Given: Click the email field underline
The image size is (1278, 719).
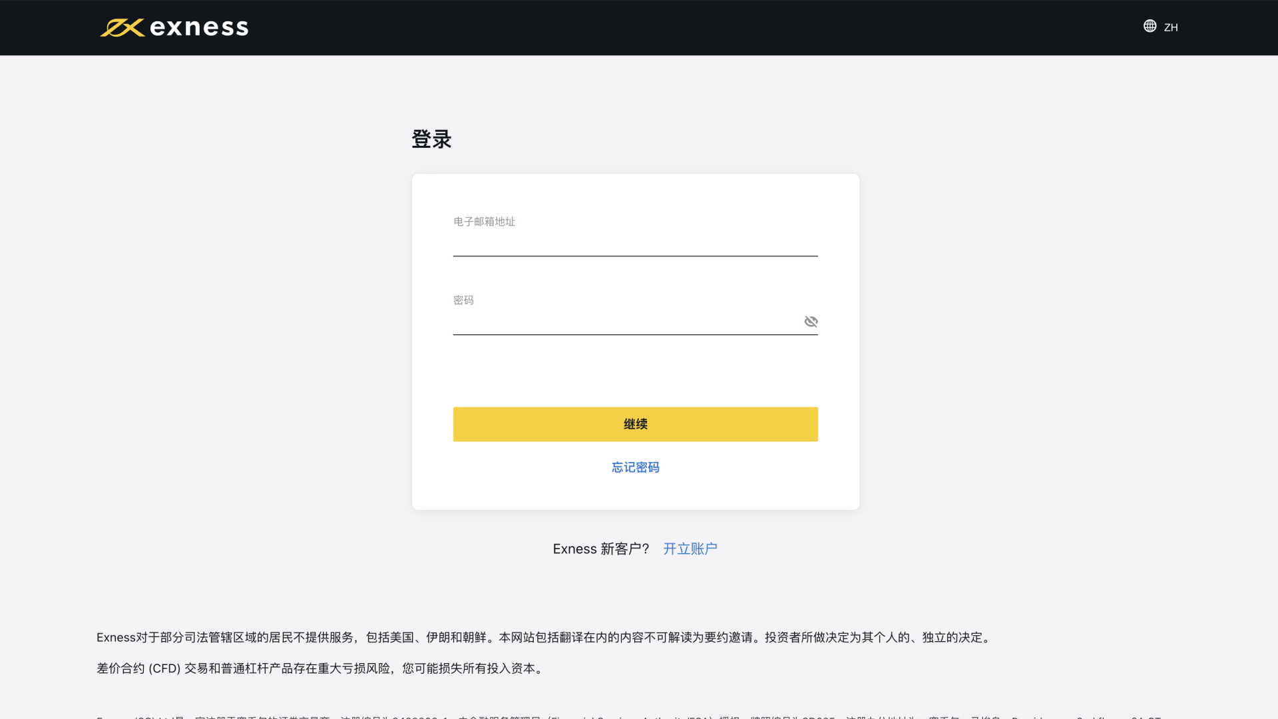Looking at the screenshot, I should (635, 256).
